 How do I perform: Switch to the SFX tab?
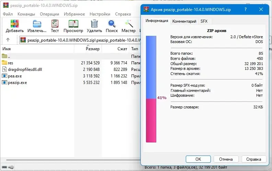[204, 21]
